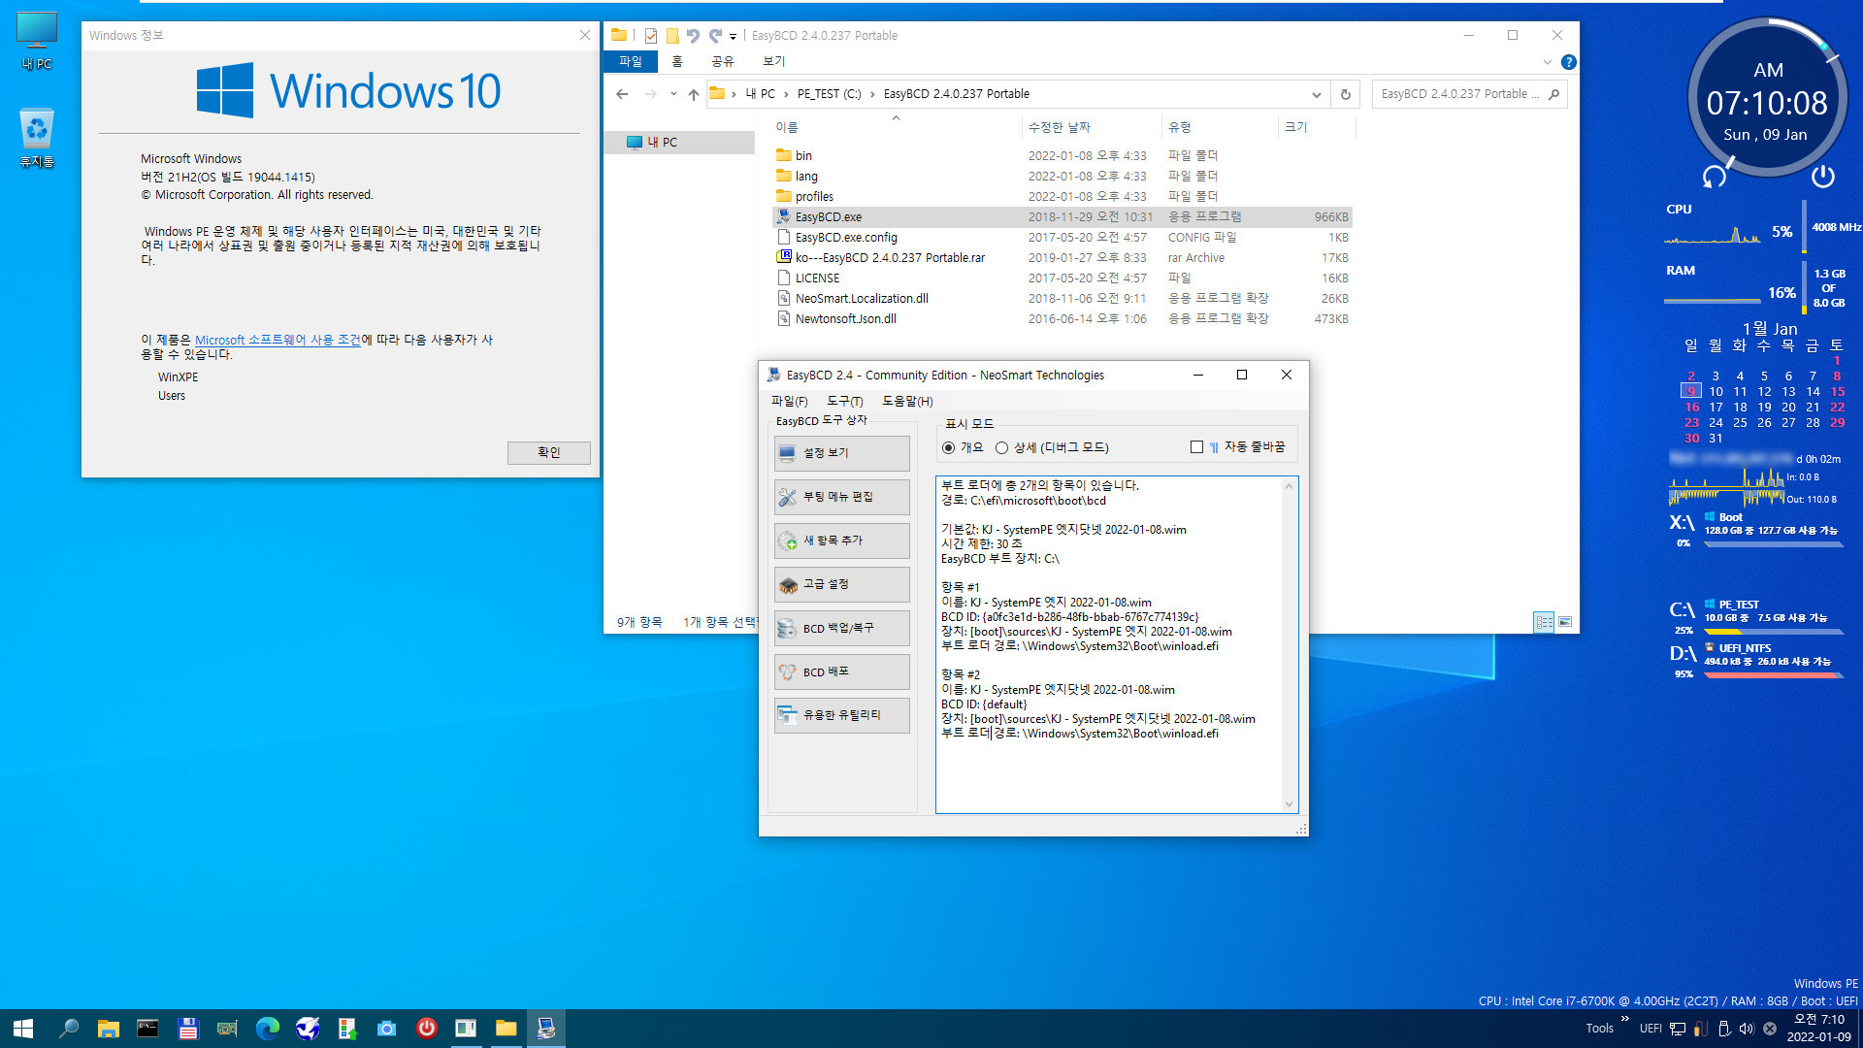Go back in Explorer navigation
This screenshot has width=1863, height=1048.
click(x=622, y=94)
